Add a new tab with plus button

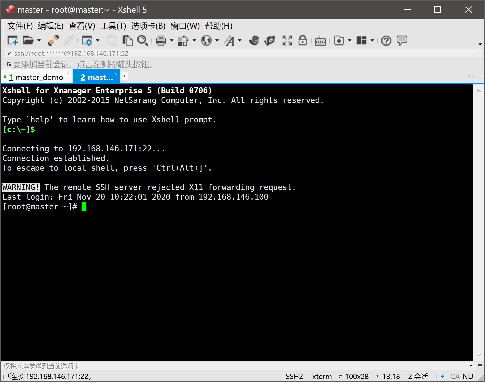pos(124,76)
